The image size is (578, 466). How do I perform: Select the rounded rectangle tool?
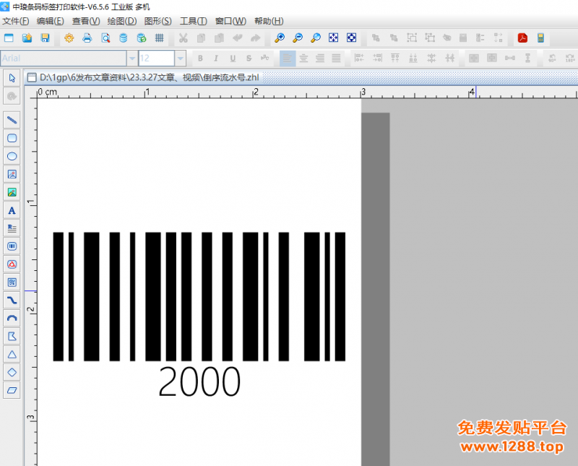click(12, 138)
